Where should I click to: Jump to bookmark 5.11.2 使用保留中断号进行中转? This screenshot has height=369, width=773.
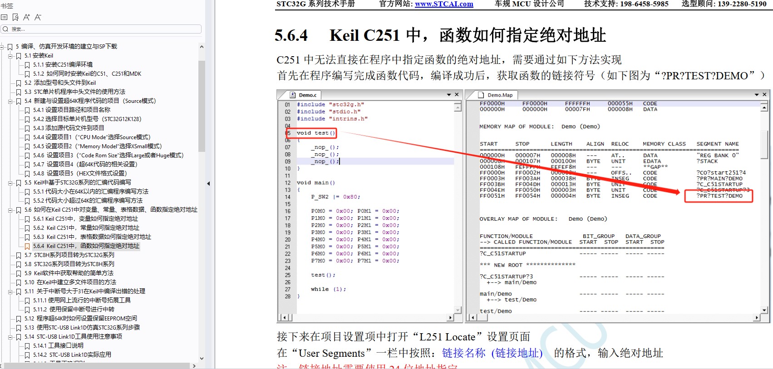point(74,310)
